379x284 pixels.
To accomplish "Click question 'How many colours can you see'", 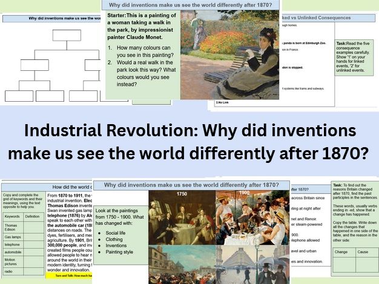I will click(145, 51).
